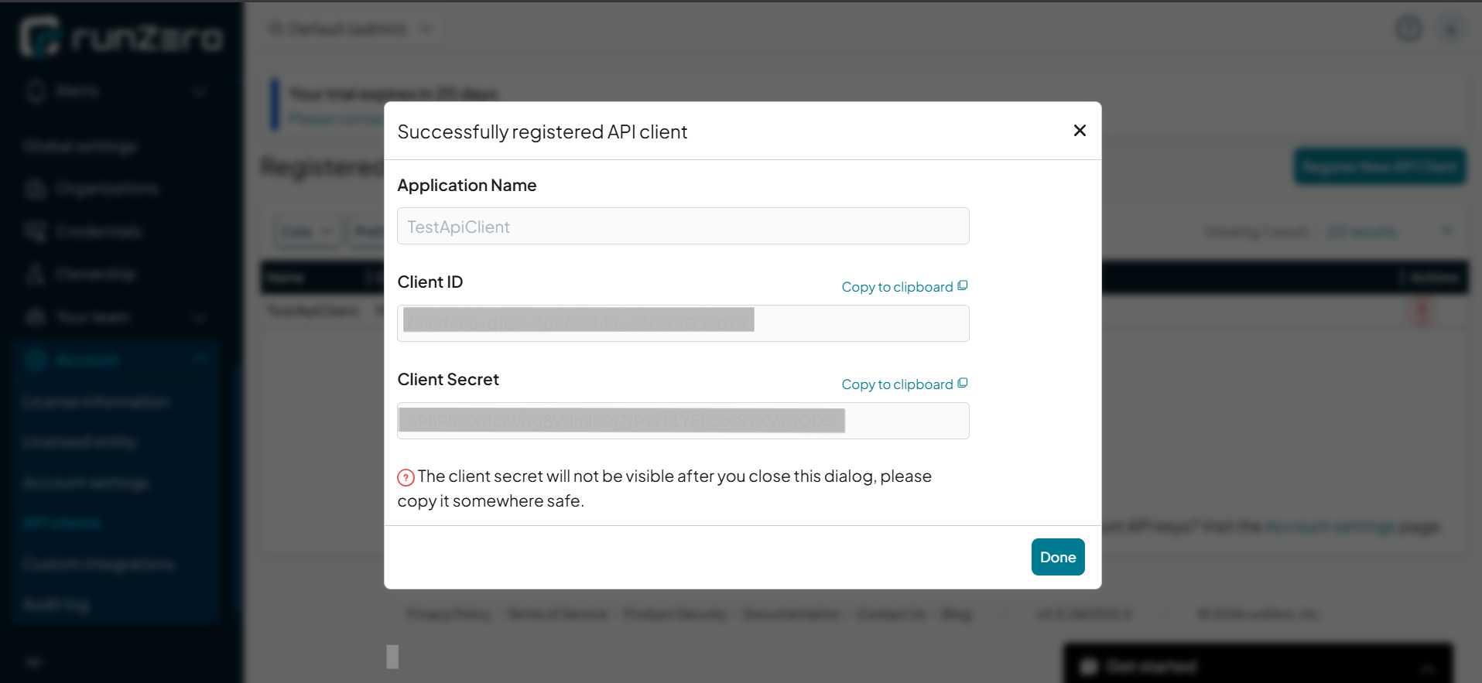This screenshot has width=1482, height=683.
Task: Click the Application Name input field
Action: [683, 226]
